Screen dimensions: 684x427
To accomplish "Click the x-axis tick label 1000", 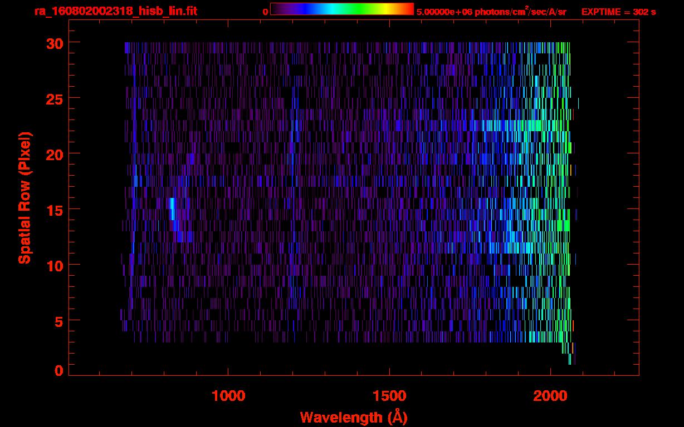I will pyautogui.click(x=228, y=396).
